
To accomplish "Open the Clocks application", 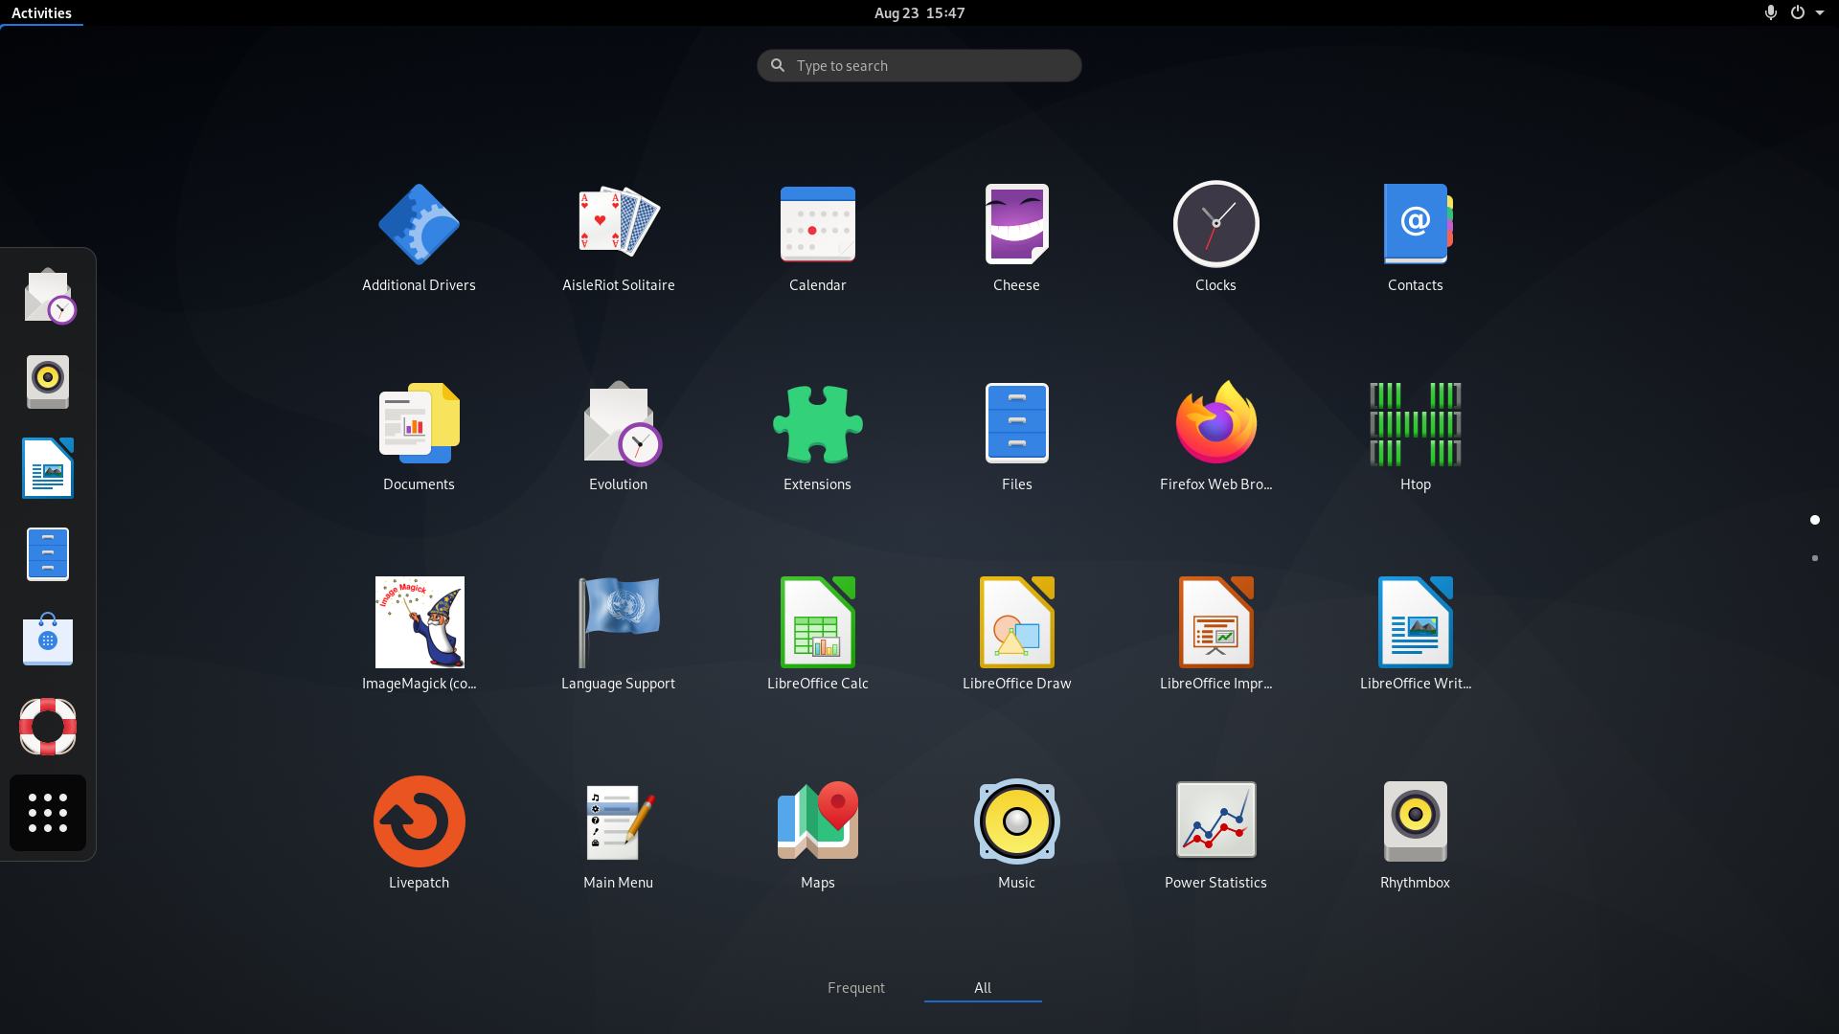I will point(1215,225).
